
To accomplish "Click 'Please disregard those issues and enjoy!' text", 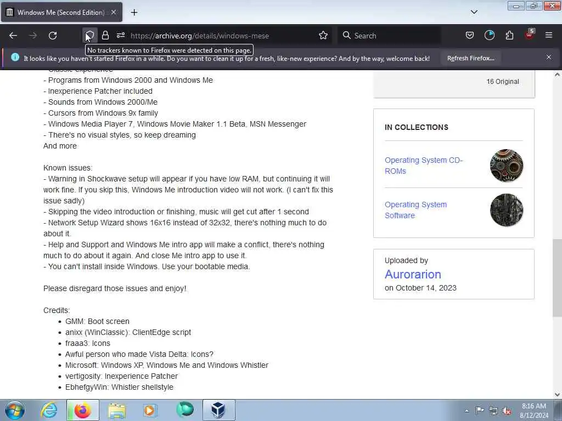I will tap(115, 288).
